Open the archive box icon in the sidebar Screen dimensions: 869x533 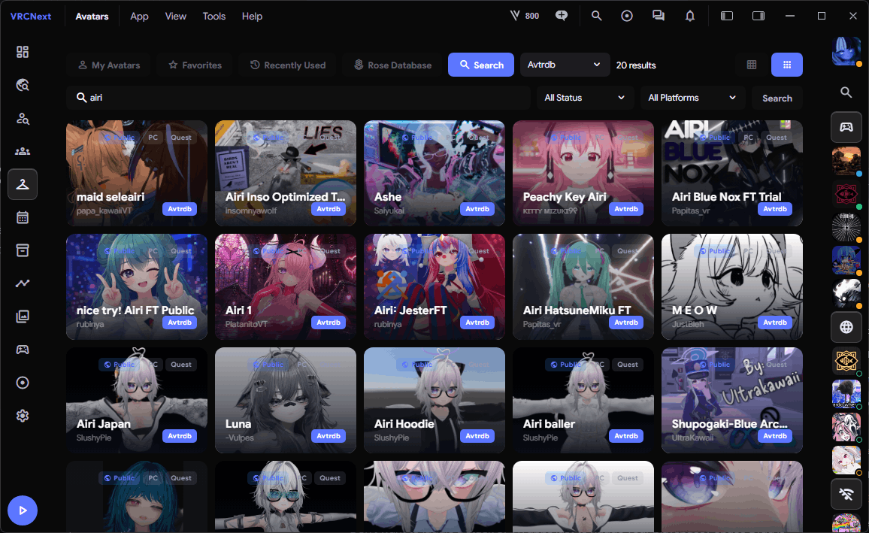click(x=22, y=250)
